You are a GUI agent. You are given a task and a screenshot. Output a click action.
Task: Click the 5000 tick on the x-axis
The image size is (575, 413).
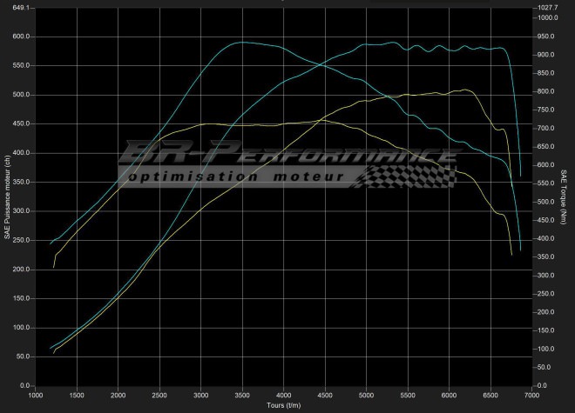click(x=365, y=394)
